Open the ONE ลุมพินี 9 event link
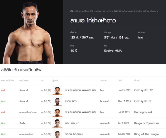 [142, 101]
